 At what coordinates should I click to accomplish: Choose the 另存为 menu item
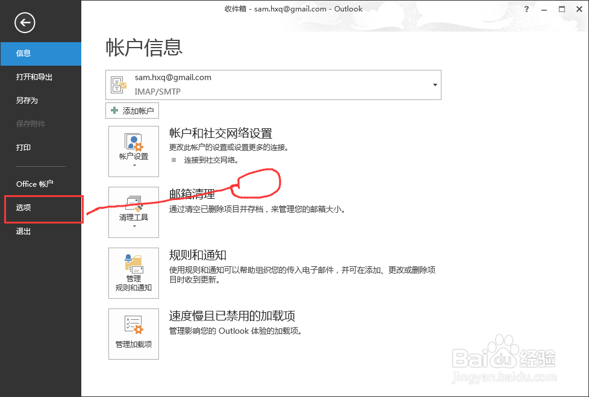point(40,100)
